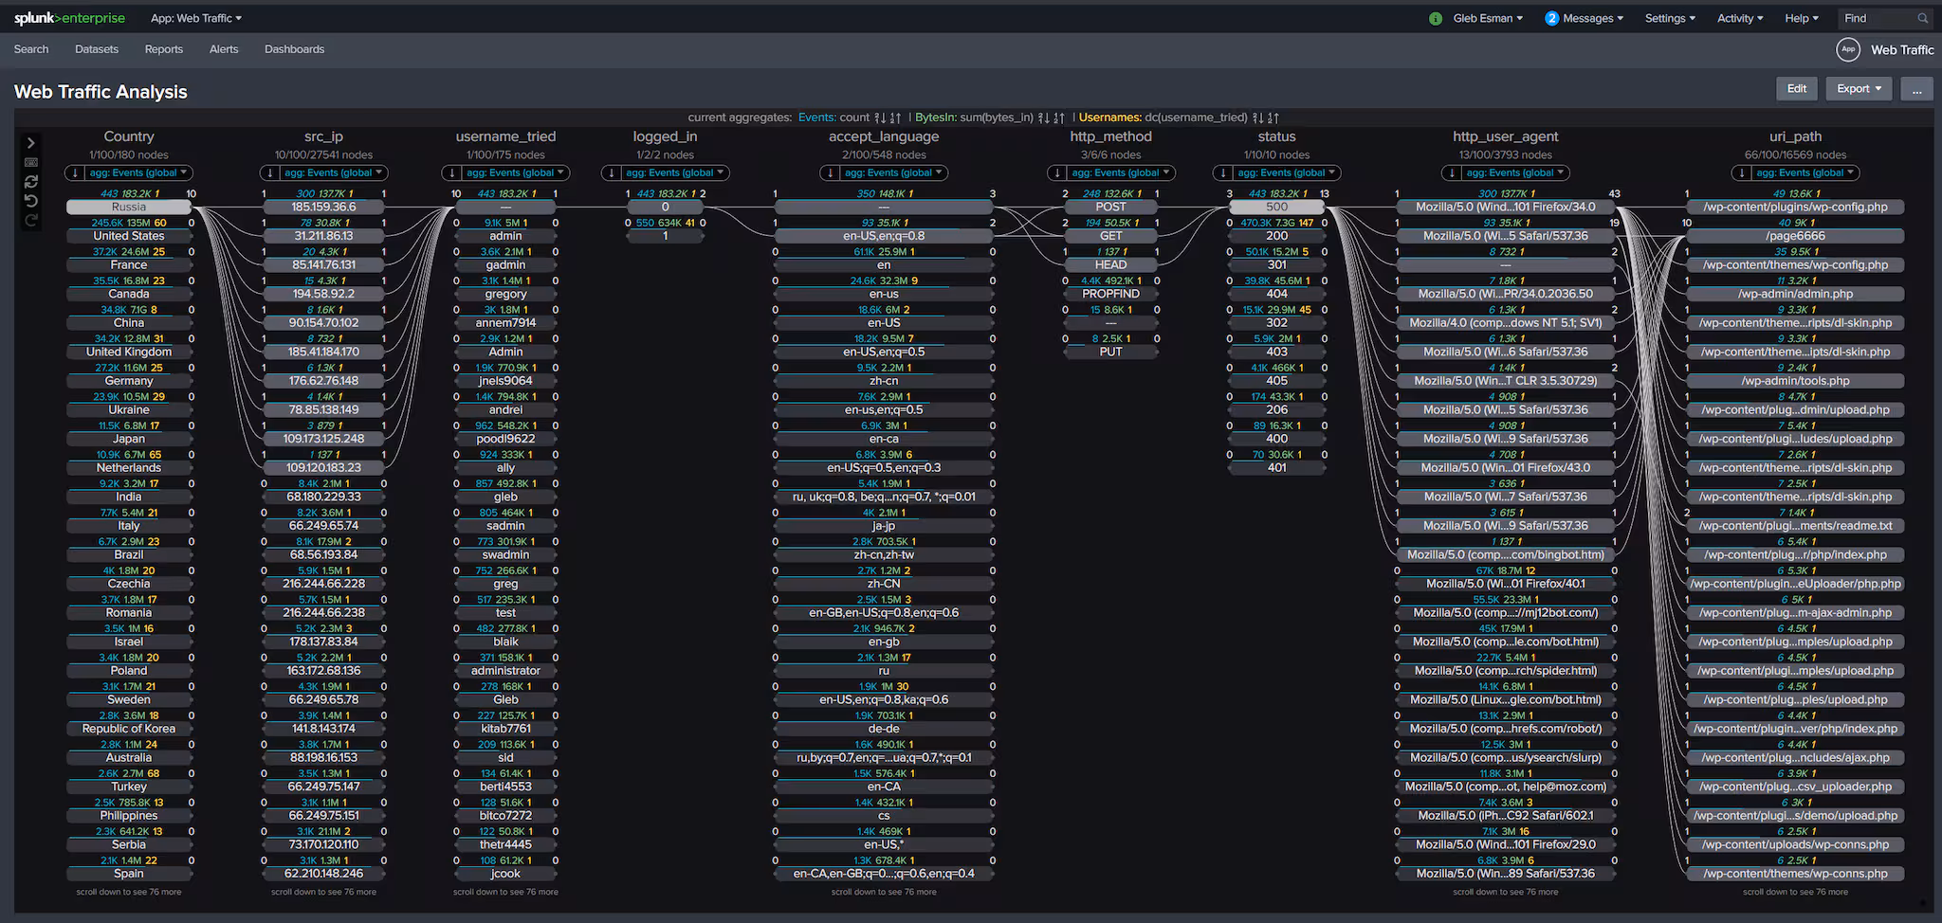The height and width of the screenshot is (923, 1942).
Task: Click the green info status icon
Action: coord(1436,18)
